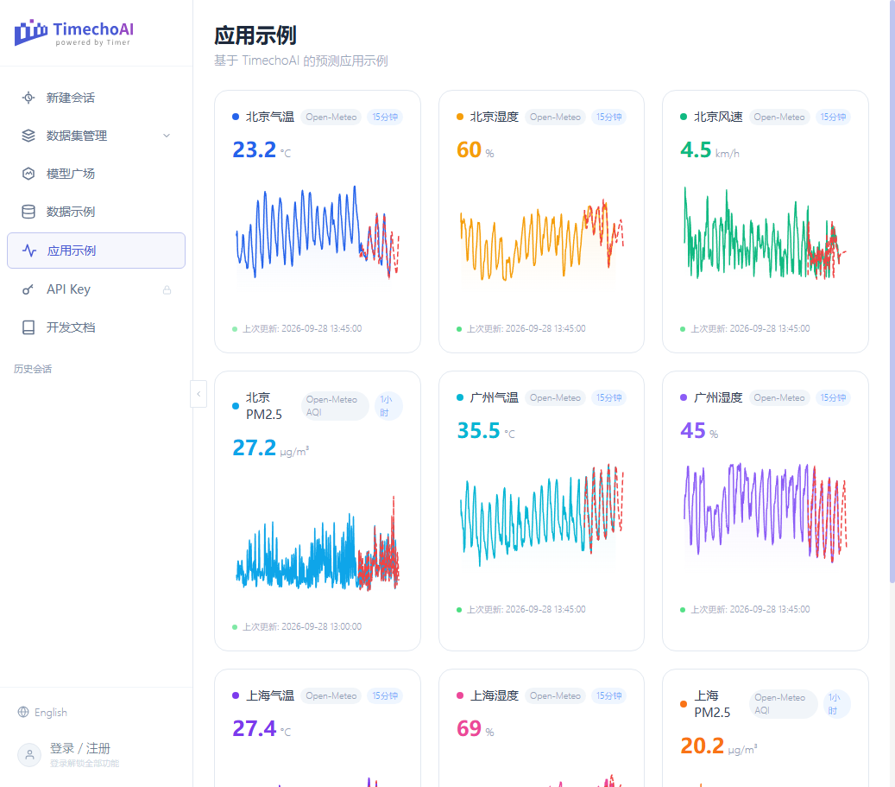895x787 pixels.
Task: Click the user avatar icon
Action: click(29, 755)
